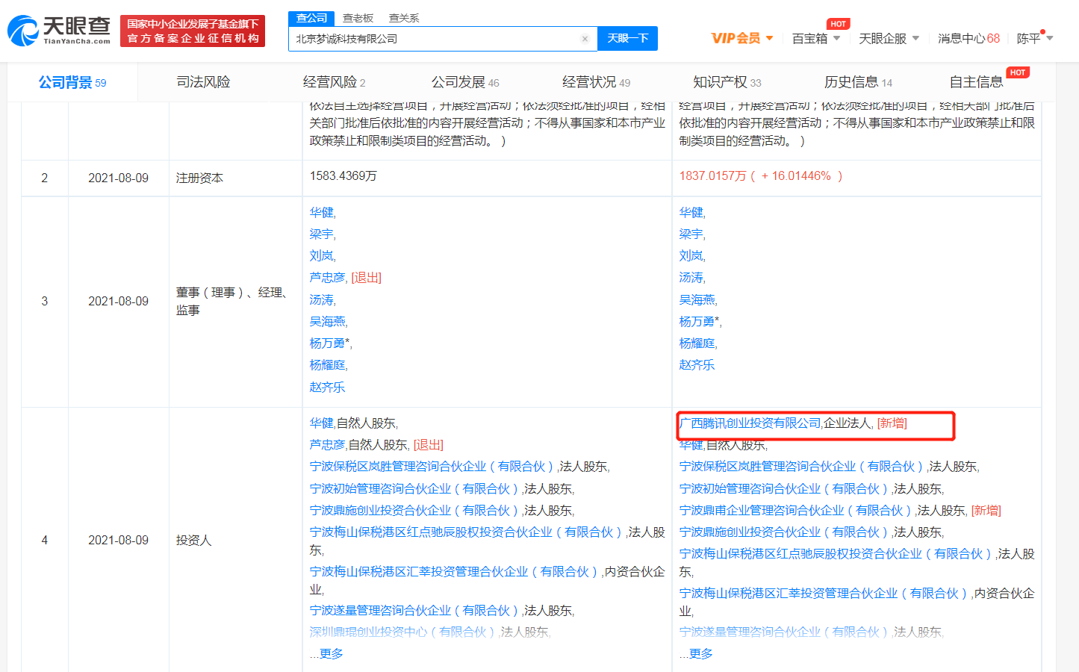This screenshot has height=672, width=1079.
Task: Select the 历史信息 tab
Action: 858,82
